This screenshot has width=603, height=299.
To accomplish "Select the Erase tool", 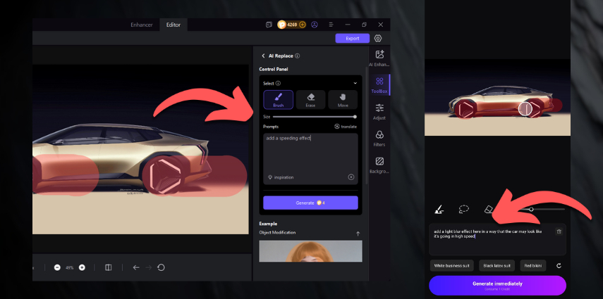I will (310, 99).
